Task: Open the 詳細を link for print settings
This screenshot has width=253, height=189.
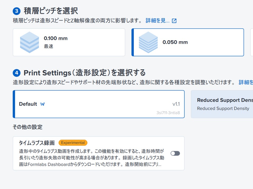Action: pos(246,82)
